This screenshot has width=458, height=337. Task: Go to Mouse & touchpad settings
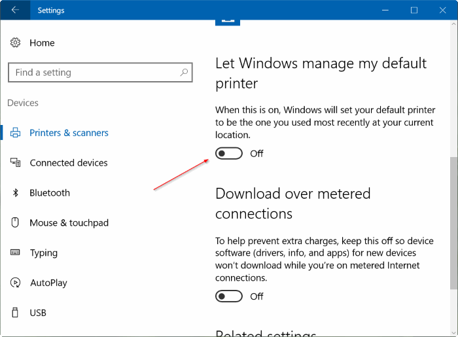[x=69, y=223]
